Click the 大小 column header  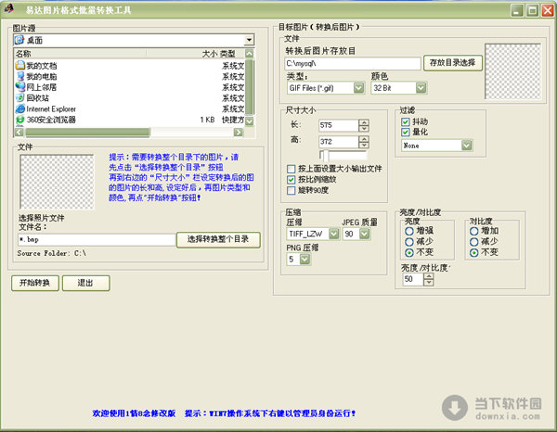(x=208, y=55)
